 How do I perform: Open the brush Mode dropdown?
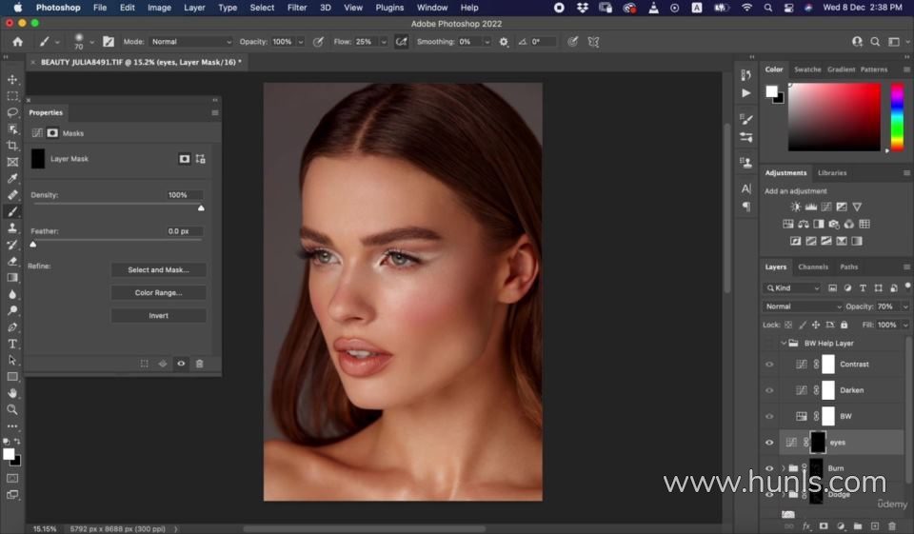(x=190, y=42)
